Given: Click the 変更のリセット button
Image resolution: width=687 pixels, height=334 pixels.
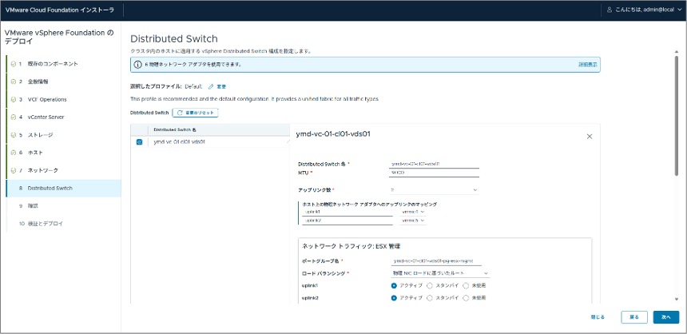Looking at the screenshot, I should (196, 113).
